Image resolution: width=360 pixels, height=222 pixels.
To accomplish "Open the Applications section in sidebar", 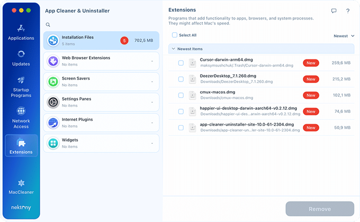I will click(21, 32).
